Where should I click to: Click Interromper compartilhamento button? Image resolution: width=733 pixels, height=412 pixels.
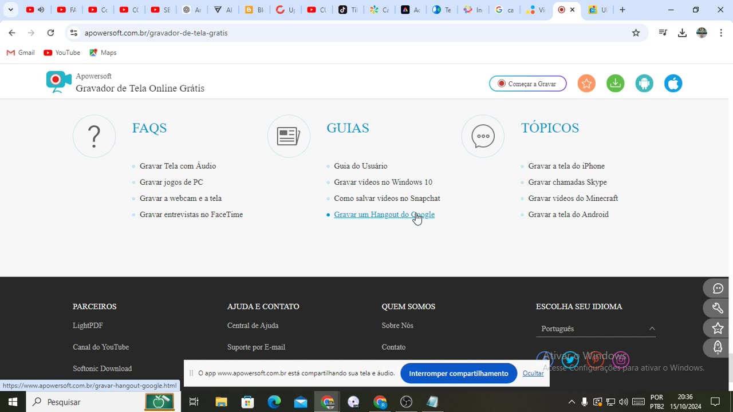click(x=459, y=373)
